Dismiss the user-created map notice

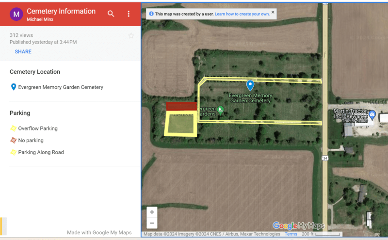[x=273, y=13]
